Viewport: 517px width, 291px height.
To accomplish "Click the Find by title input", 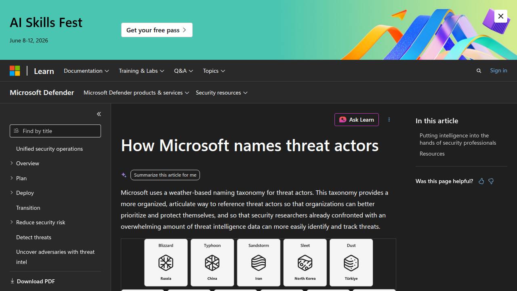I will [55, 131].
